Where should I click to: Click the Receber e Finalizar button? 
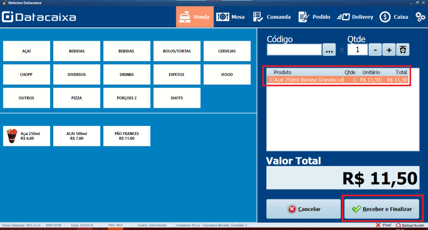pos(382,209)
